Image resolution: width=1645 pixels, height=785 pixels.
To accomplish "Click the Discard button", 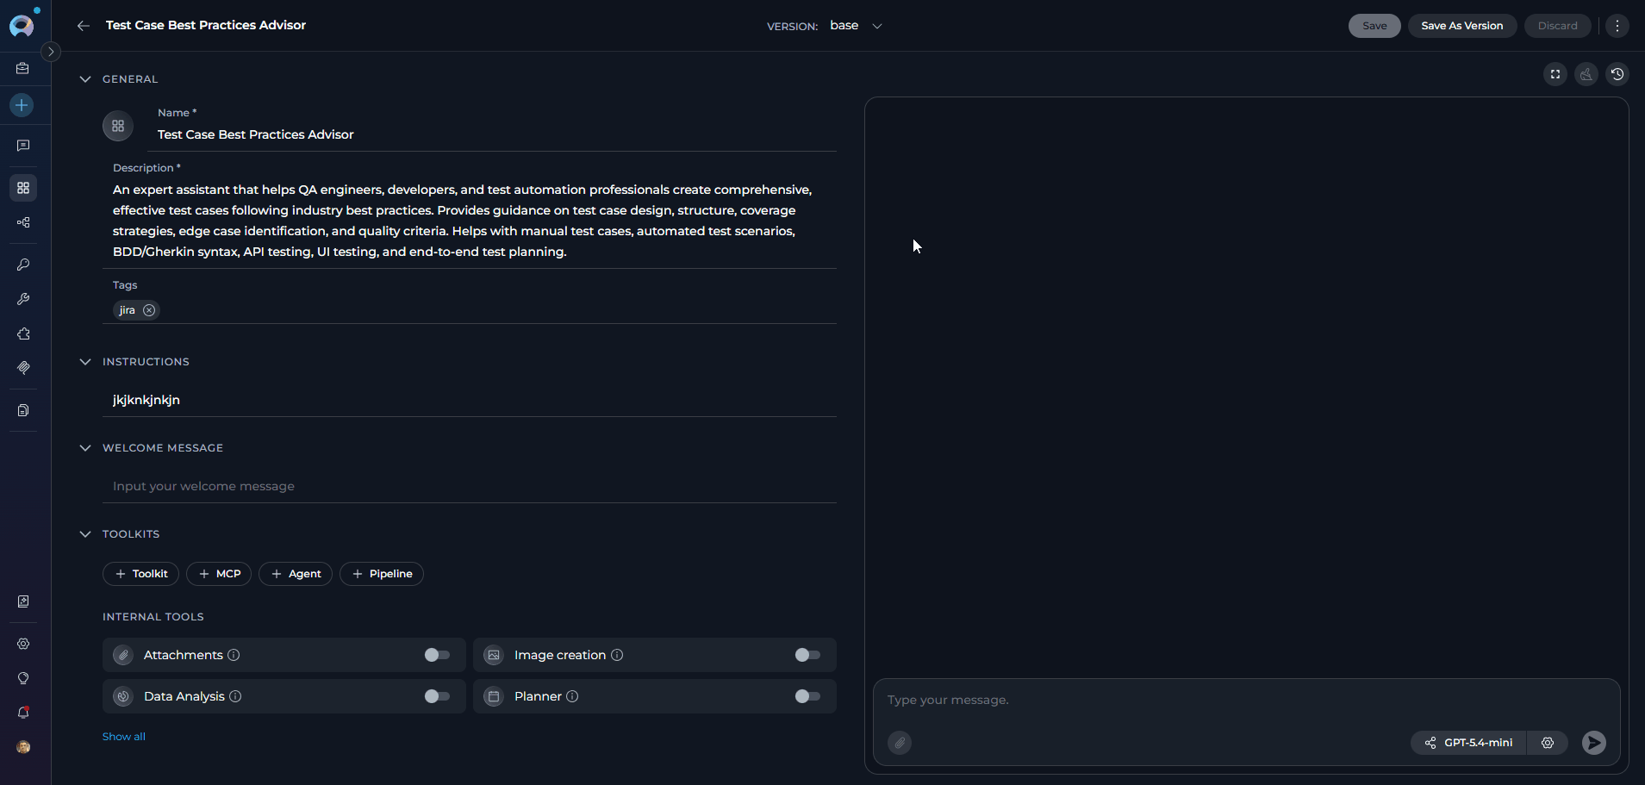I will (x=1558, y=26).
